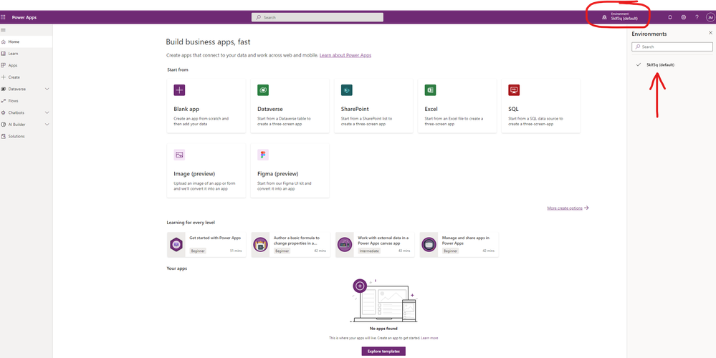The height and width of the screenshot is (358, 716).
Task: Click the magnifier icon in top search
Action: pos(259,17)
